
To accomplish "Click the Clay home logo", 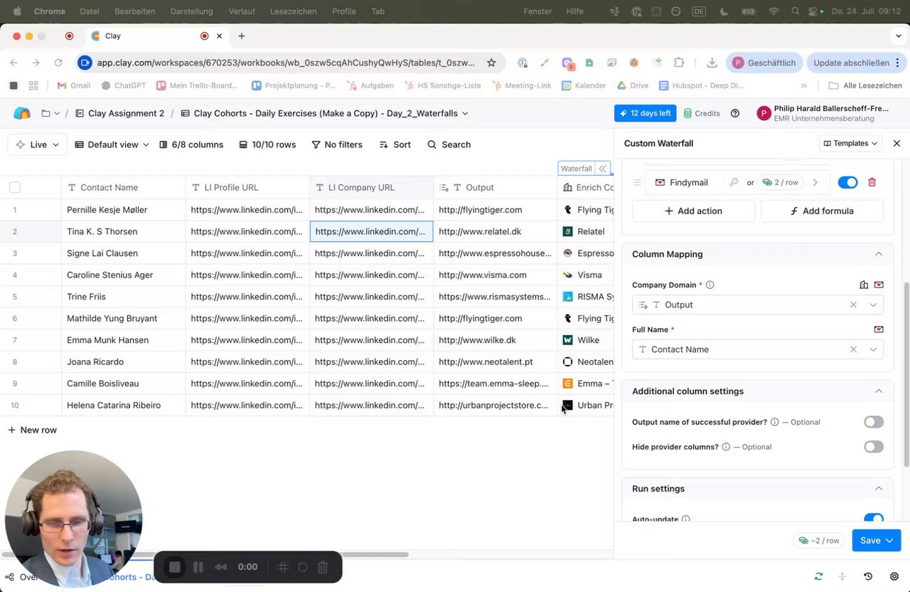I will tap(22, 113).
